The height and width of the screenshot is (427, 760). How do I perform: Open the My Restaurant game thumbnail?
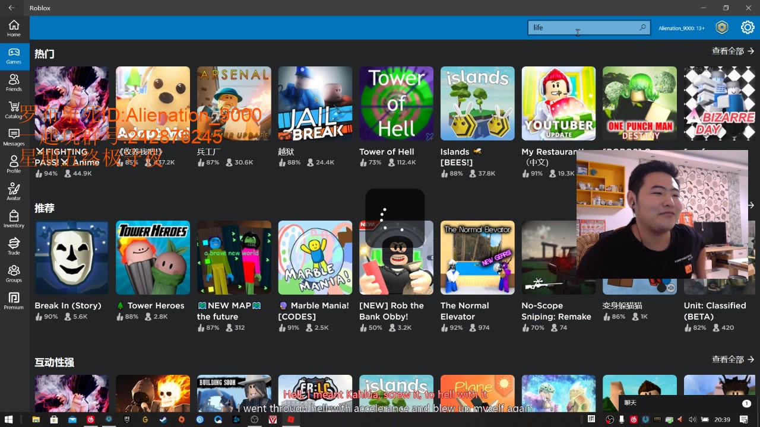pyautogui.click(x=558, y=103)
